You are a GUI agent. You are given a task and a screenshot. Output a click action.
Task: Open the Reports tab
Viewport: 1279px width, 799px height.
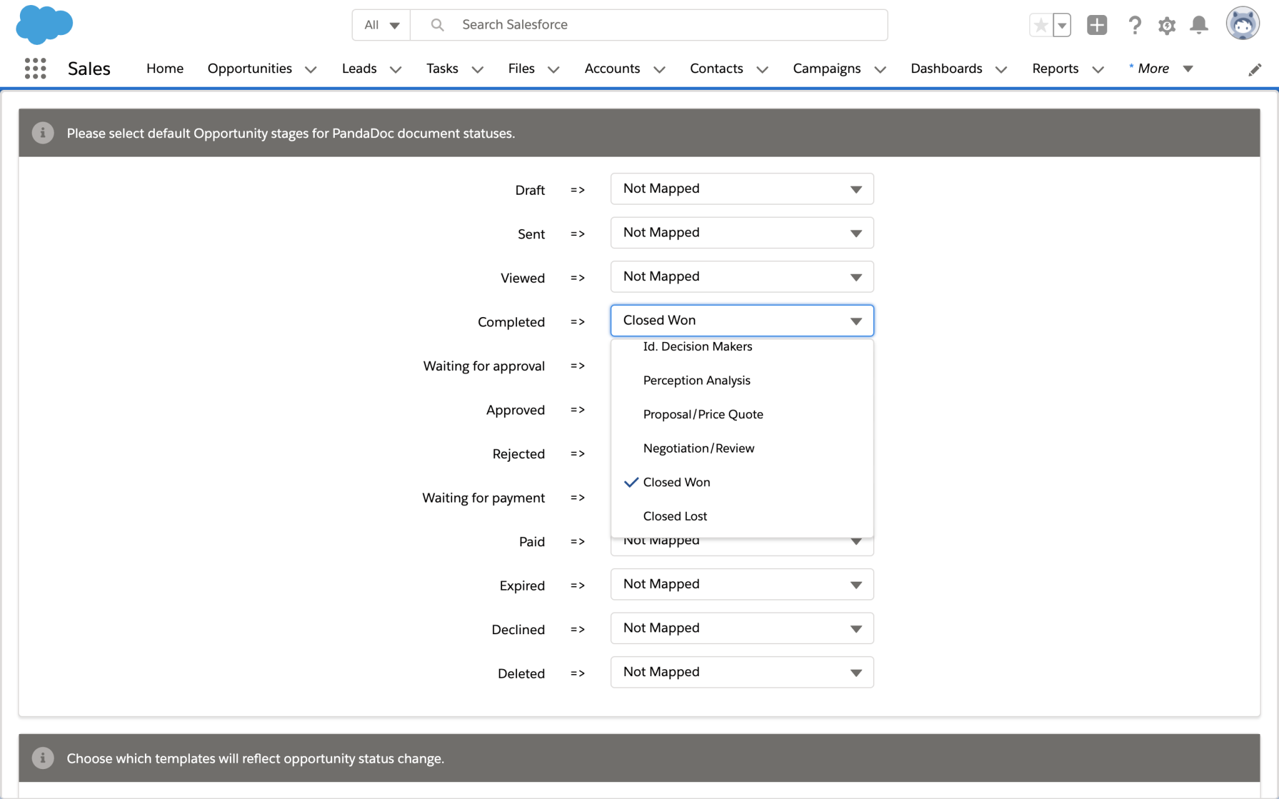coord(1055,69)
